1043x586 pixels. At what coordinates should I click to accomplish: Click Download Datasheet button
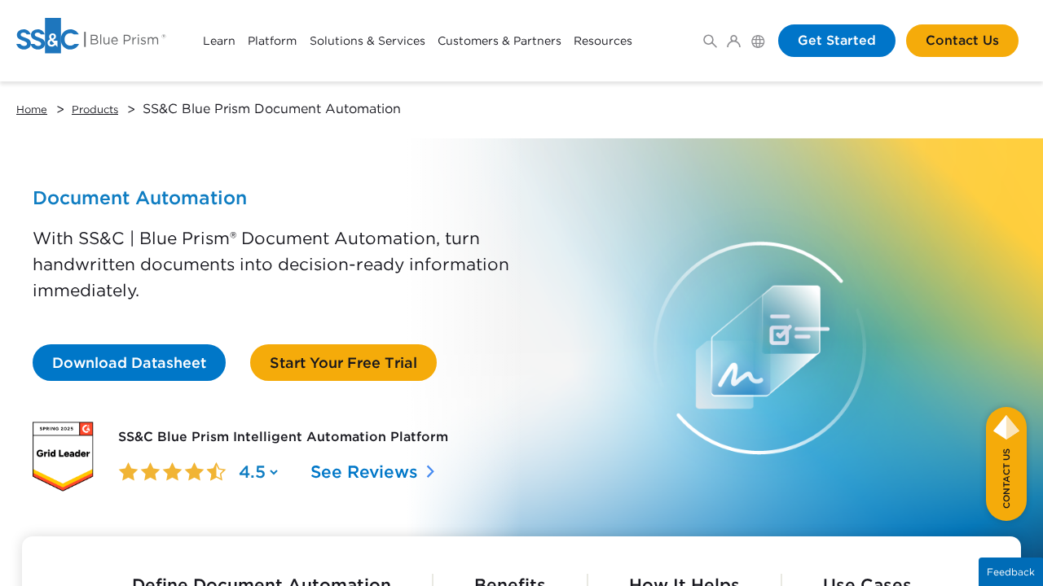(x=129, y=363)
